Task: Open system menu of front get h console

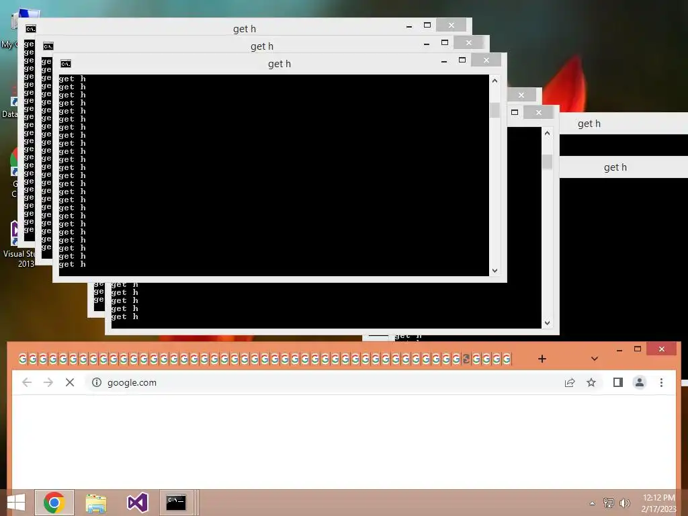Action: tap(66, 64)
